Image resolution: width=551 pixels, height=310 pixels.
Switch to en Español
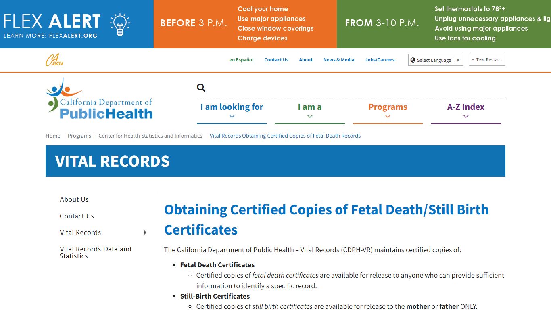coord(242,60)
